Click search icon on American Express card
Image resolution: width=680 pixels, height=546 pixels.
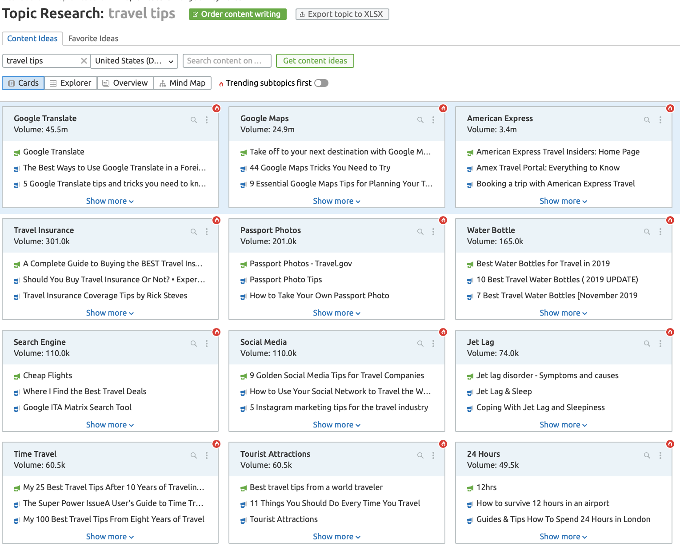point(647,120)
